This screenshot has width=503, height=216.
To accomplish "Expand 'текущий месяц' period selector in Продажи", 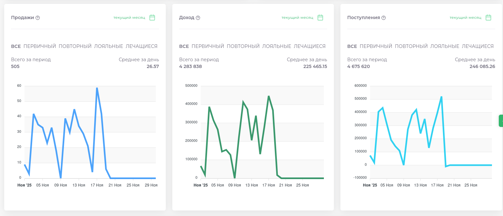I will click(x=129, y=17).
